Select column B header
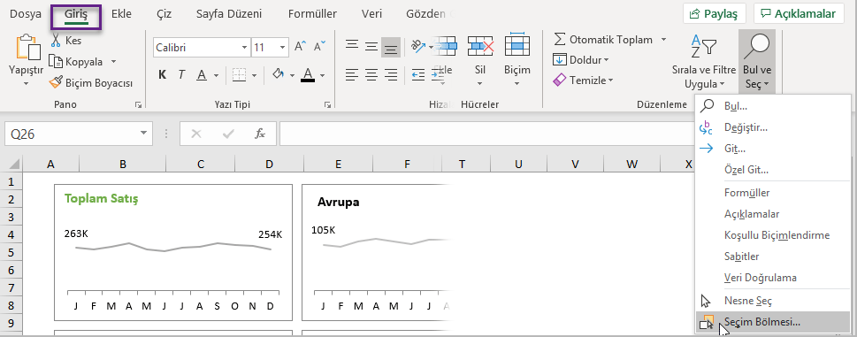Viewport: 857px width, 337px height. coord(123,164)
